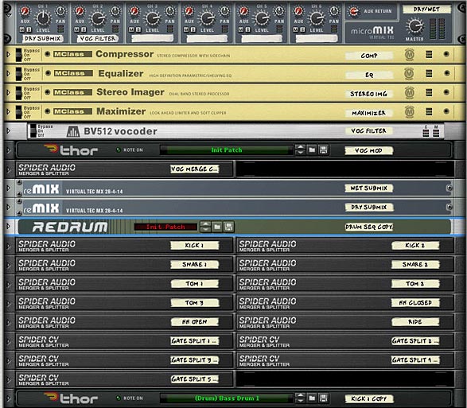The width and height of the screenshot is (467, 408).
Task: Click reMIX logo on WET SUBMIX mixer
Action: pyautogui.click(x=41, y=188)
